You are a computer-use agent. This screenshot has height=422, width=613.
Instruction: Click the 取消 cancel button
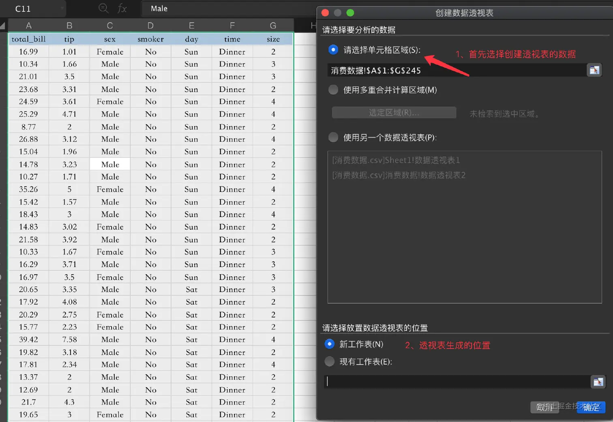pyautogui.click(x=544, y=407)
